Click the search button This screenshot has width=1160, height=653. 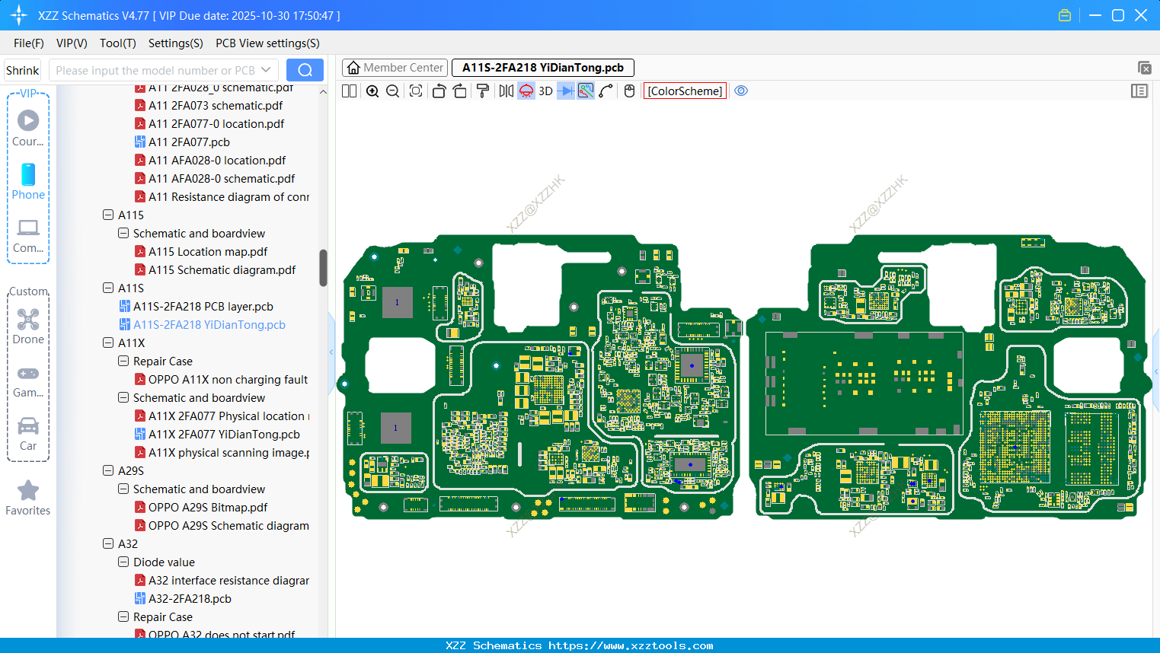305,70
